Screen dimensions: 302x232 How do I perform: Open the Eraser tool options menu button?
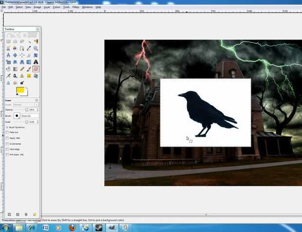37,100
